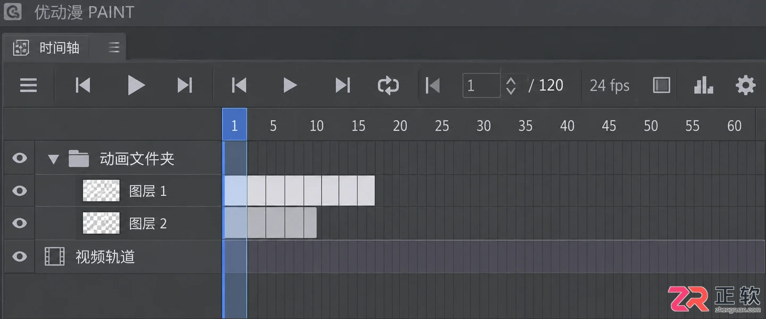Viewport: 766px width, 319px height.
Task: Select the last frame cell of 图层 2
Action: coord(310,223)
